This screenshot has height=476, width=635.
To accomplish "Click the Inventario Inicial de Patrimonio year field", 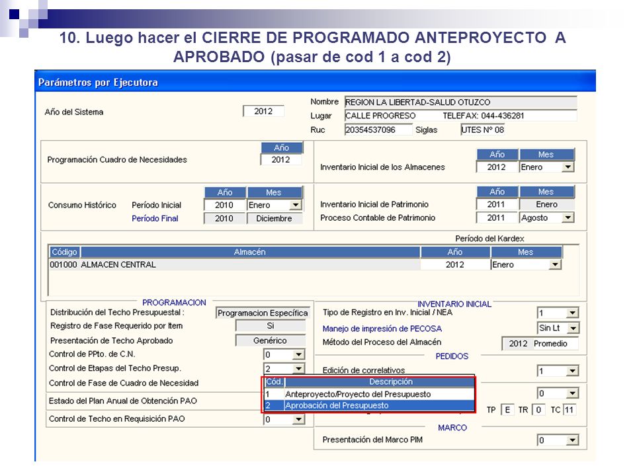I will click(497, 204).
